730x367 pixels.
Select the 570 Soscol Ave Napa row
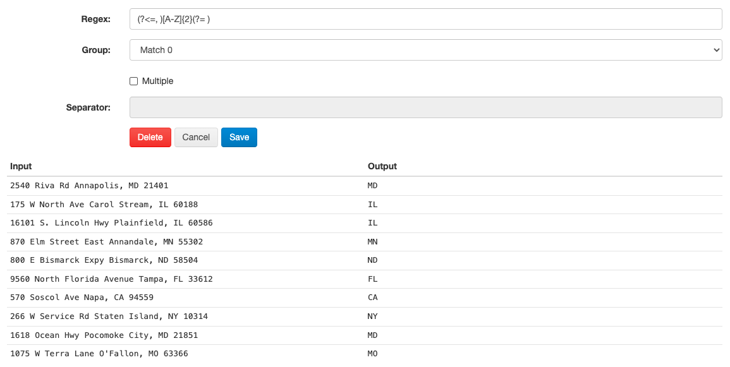tap(82, 298)
